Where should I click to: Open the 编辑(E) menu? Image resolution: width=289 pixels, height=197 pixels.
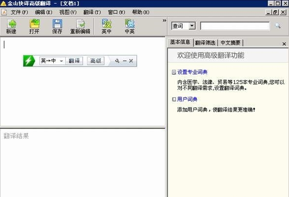tap(43, 12)
